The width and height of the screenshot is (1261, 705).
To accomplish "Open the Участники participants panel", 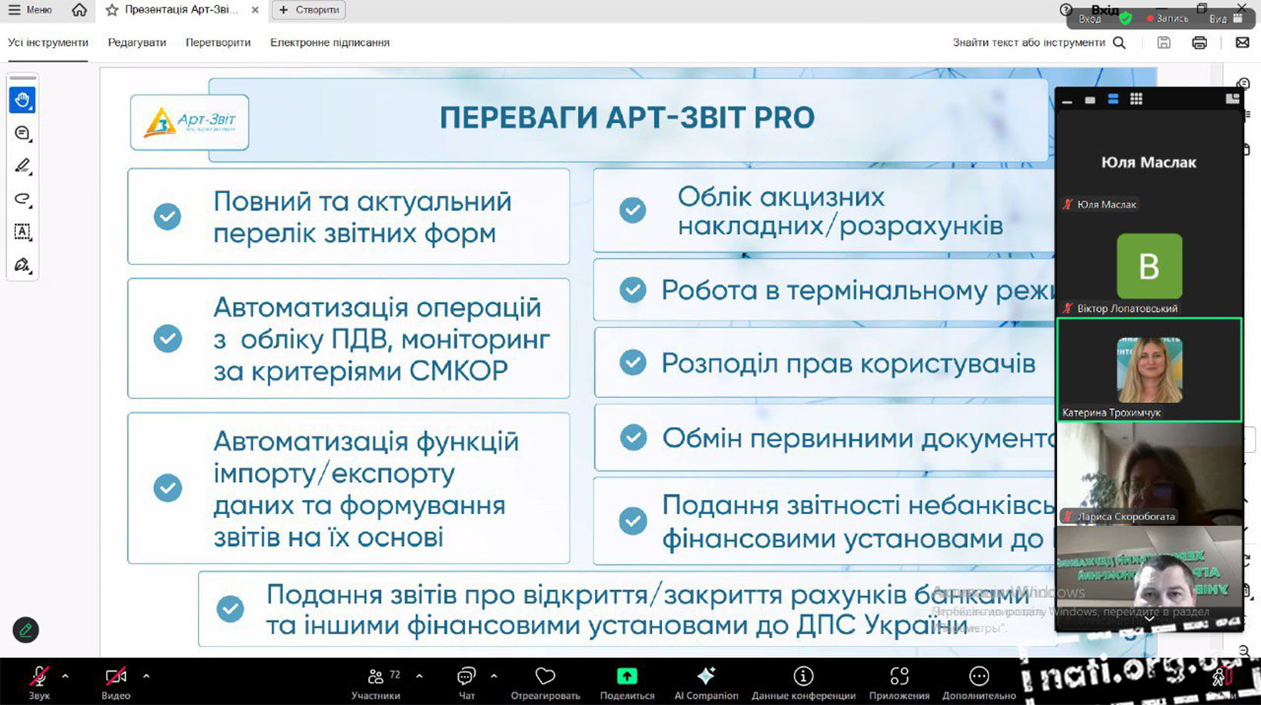I will coord(376,681).
